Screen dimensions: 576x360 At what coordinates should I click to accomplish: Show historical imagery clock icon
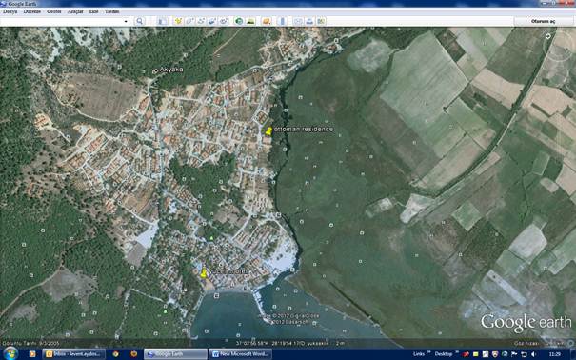click(239, 21)
